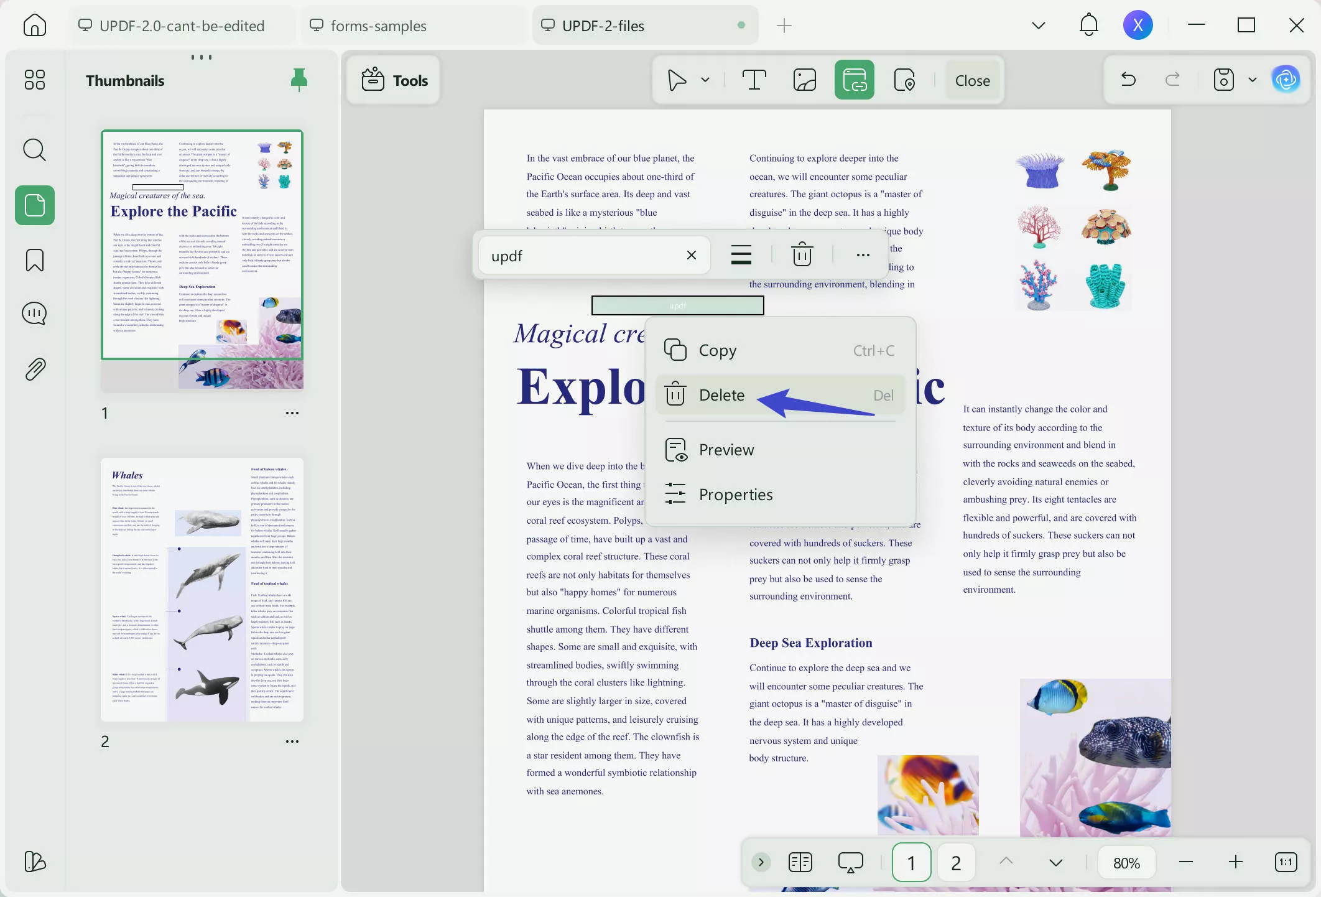Viewport: 1321px width, 897px height.
Task: Click the undo arrow icon
Action: (1128, 80)
